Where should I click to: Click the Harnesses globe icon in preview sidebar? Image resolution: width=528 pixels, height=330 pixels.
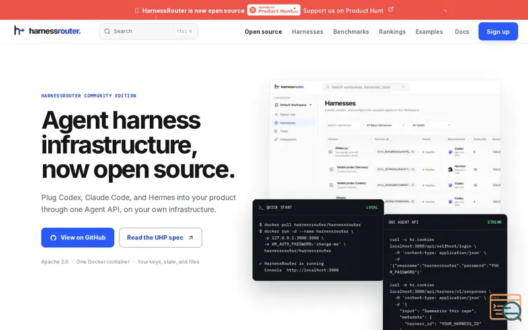(x=276, y=123)
